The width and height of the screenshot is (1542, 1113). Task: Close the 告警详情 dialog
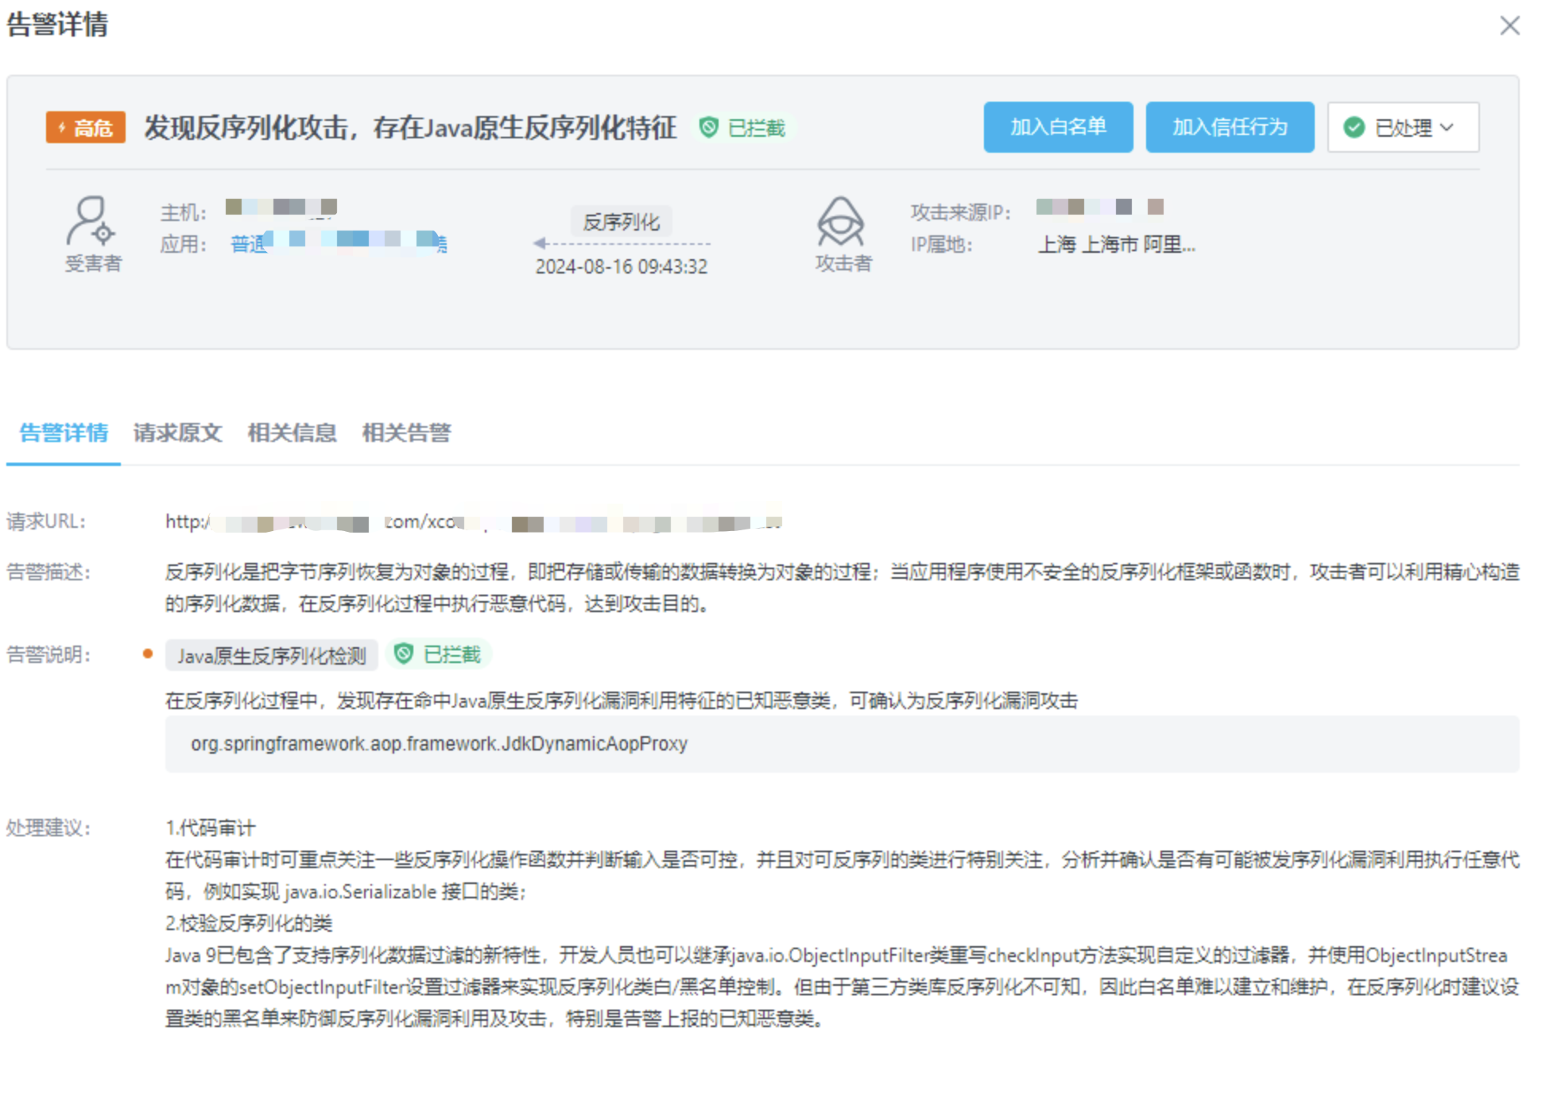[x=1509, y=25]
